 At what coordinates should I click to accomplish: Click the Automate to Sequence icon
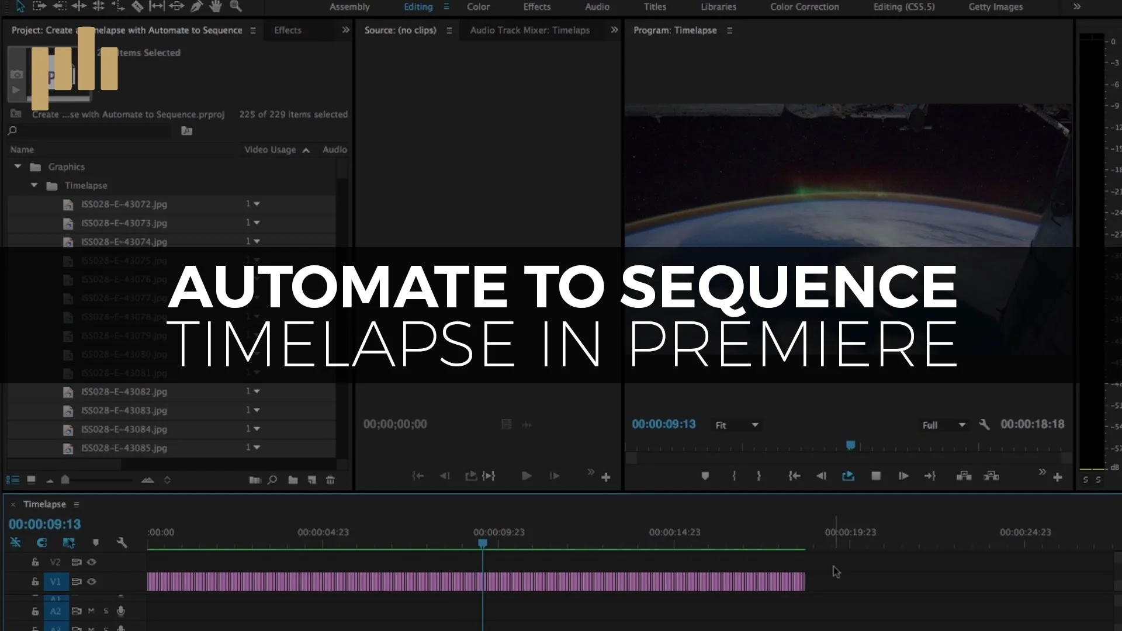pyautogui.click(x=255, y=480)
